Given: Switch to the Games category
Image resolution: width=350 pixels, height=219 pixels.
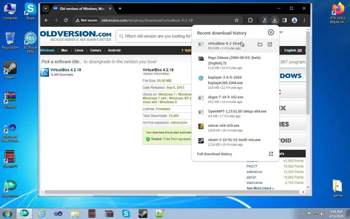Looking at the screenshot, I should pos(96,50).
